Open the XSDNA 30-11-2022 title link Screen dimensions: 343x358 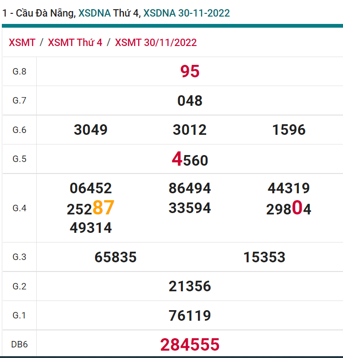coord(186,13)
